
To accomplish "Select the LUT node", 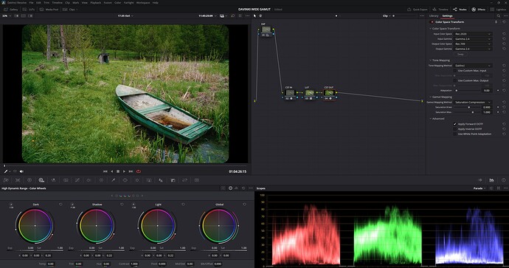I will (x=309, y=93).
